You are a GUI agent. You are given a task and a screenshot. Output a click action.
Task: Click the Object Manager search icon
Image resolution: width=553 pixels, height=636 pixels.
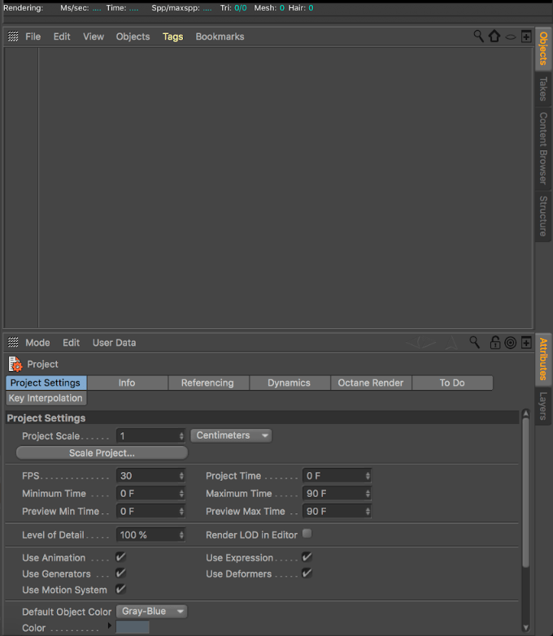tap(479, 37)
